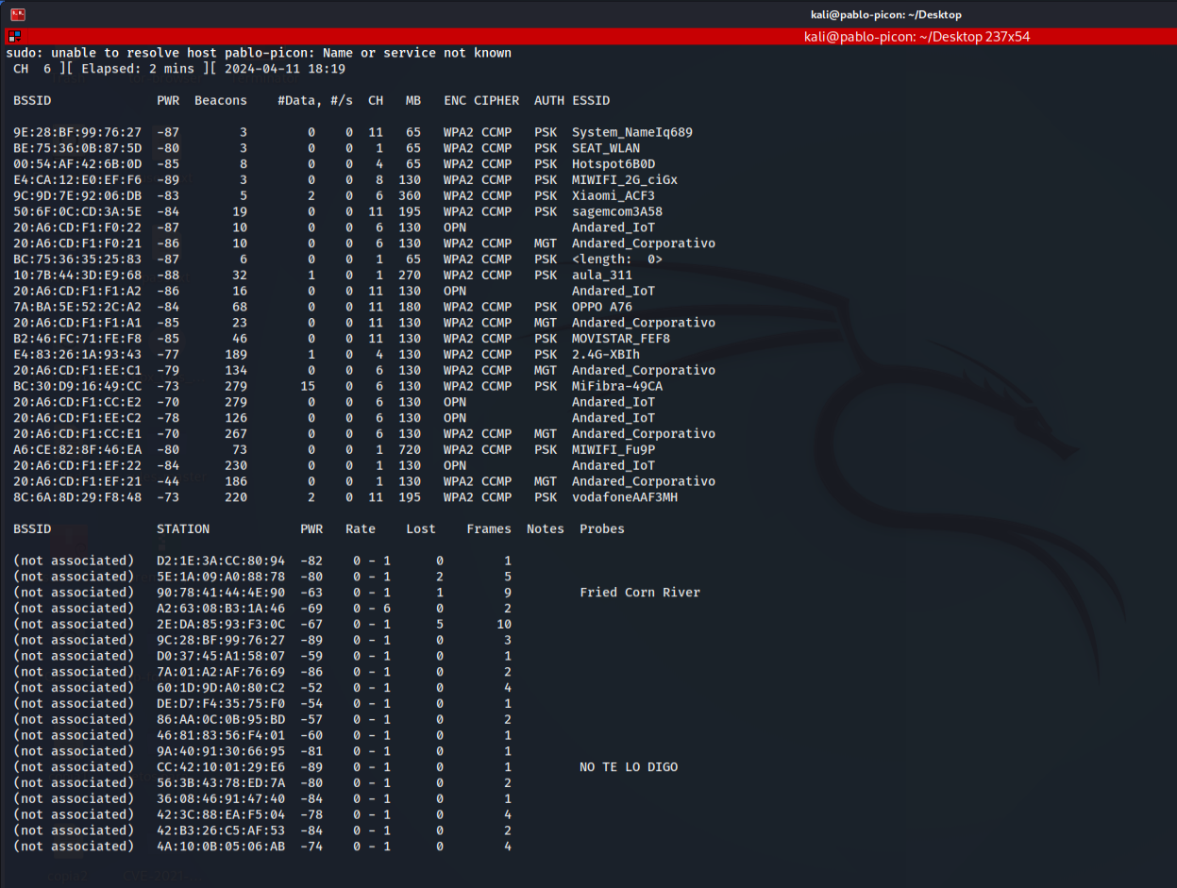Click the Probes column header
The width and height of the screenshot is (1177, 888).
[602, 528]
